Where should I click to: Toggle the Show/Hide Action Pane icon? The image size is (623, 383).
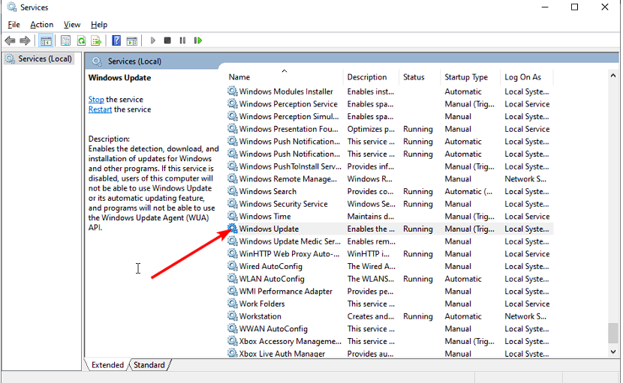point(131,40)
